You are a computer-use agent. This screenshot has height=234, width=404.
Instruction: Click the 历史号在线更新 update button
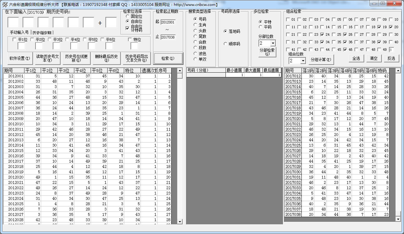tap(76, 58)
